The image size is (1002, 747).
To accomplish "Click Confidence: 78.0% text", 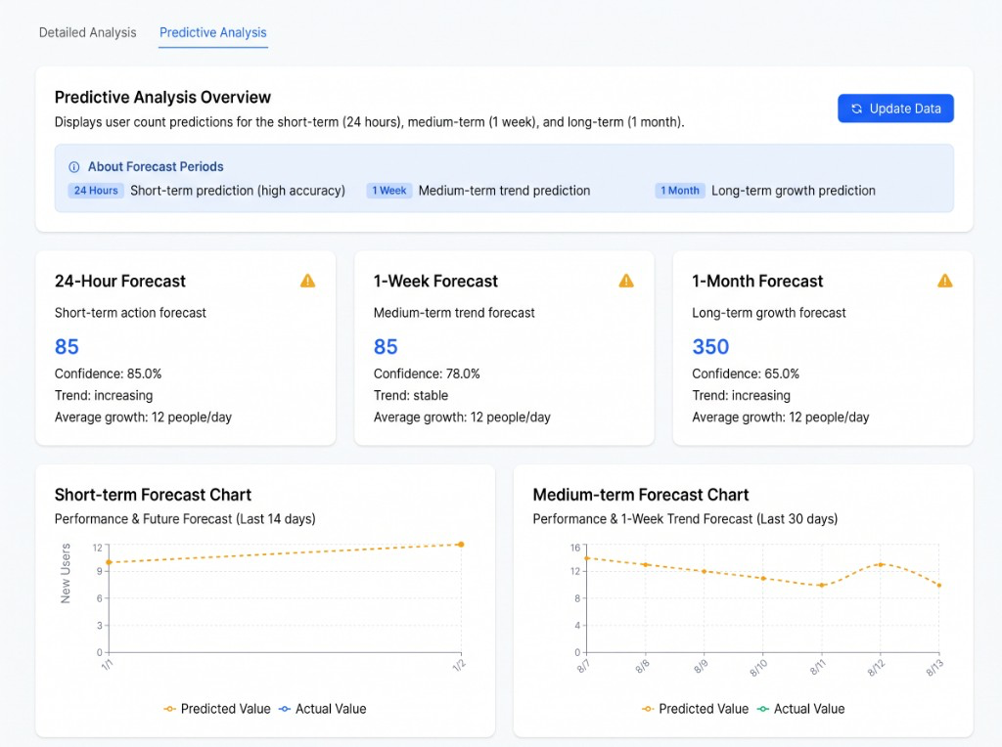I will point(427,374).
